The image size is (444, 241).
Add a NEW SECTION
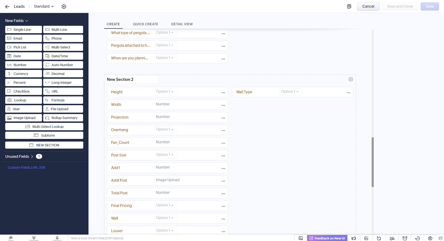(44, 145)
